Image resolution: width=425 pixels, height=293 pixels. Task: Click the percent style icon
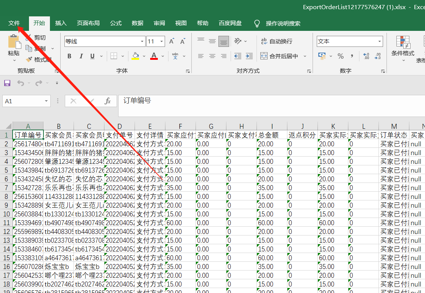340,56
